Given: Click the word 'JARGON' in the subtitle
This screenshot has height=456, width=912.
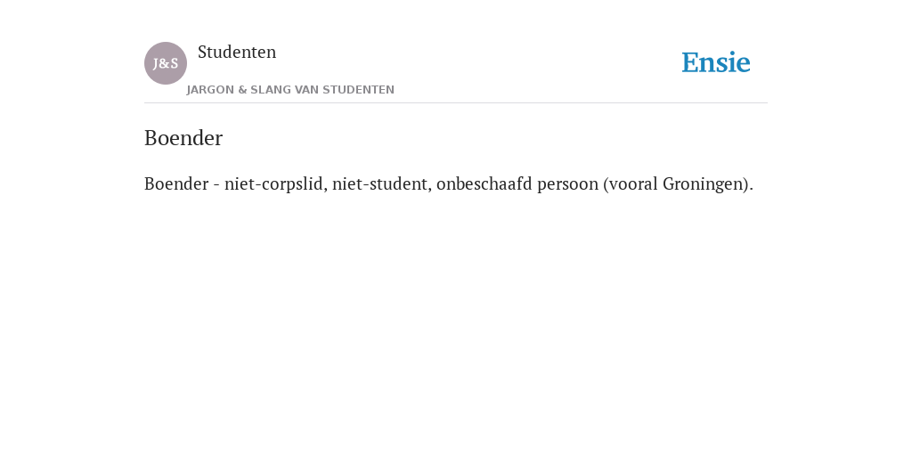Looking at the screenshot, I should click(x=210, y=90).
